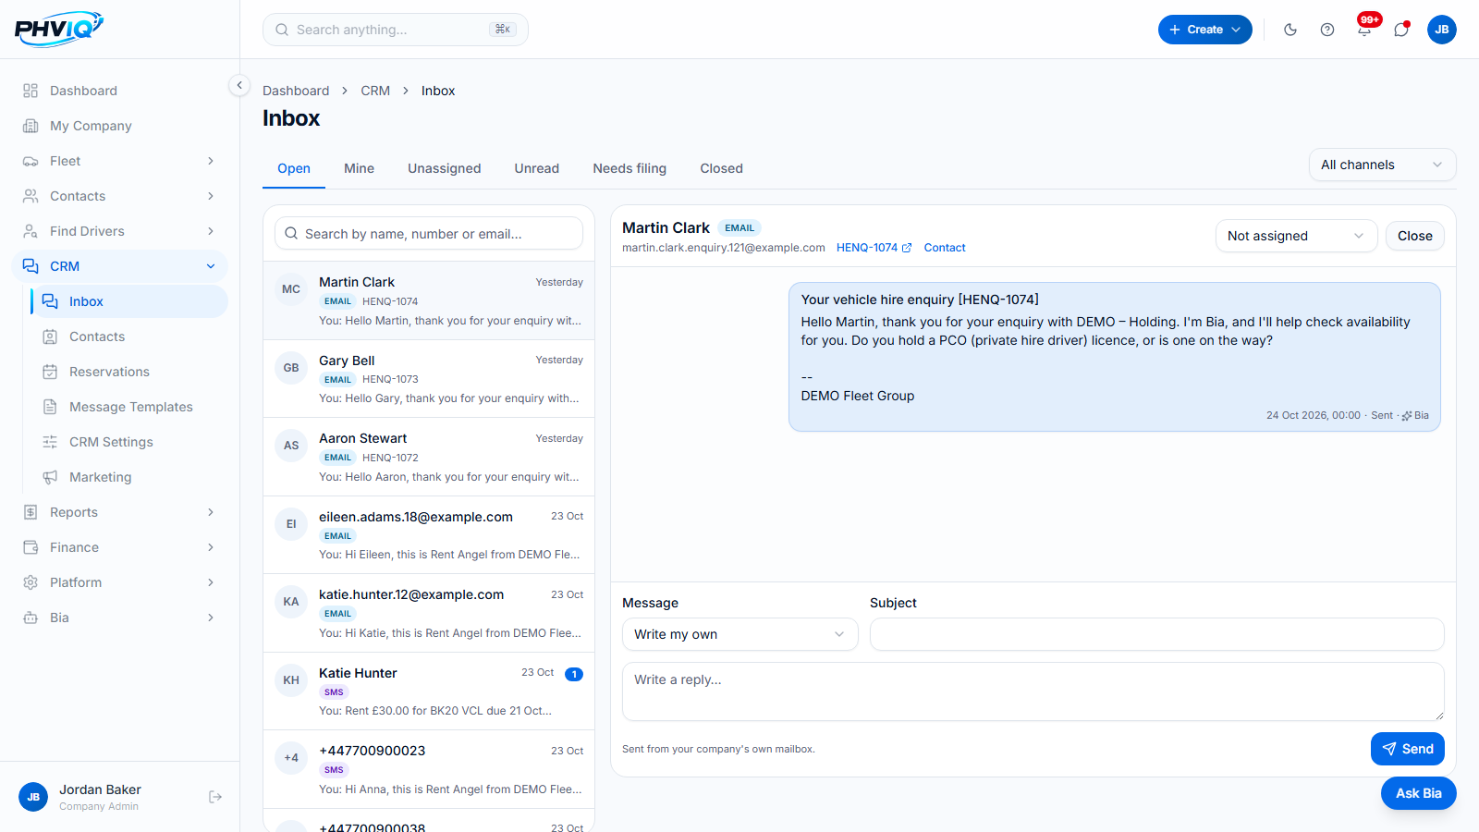The width and height of the screenshot is (1479, 832).
Task: Open the help question mark icon
Action: click(1327, 30)
